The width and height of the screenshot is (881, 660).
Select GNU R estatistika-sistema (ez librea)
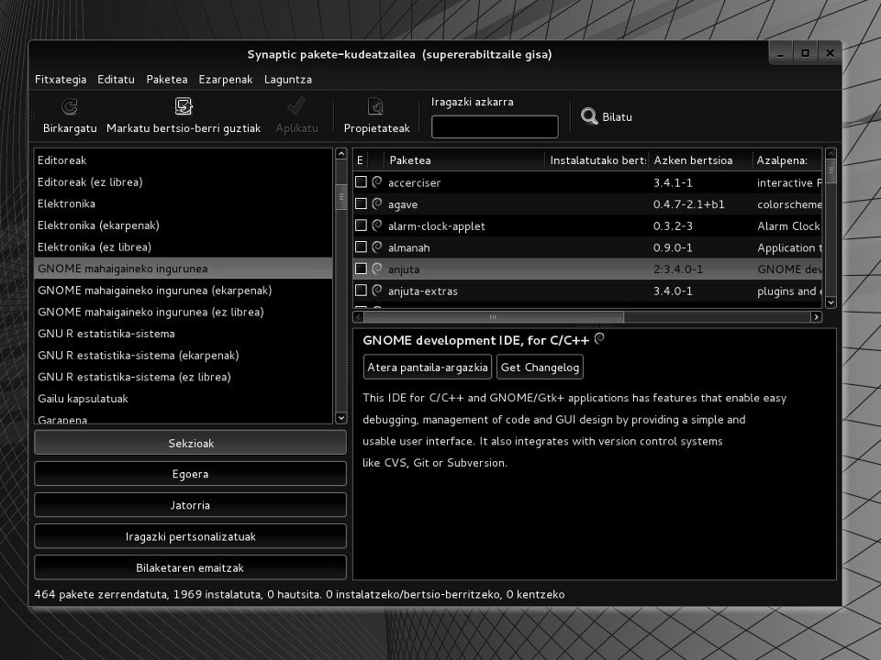(184, 377)
